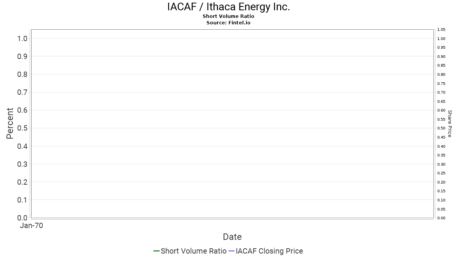This screenshot has height=257, width=457.
Task: Click the Percent axis title
Action: 10,123
